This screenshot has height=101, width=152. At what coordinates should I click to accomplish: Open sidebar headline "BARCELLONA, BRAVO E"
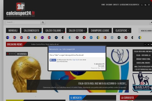click(x=143, y=63)
